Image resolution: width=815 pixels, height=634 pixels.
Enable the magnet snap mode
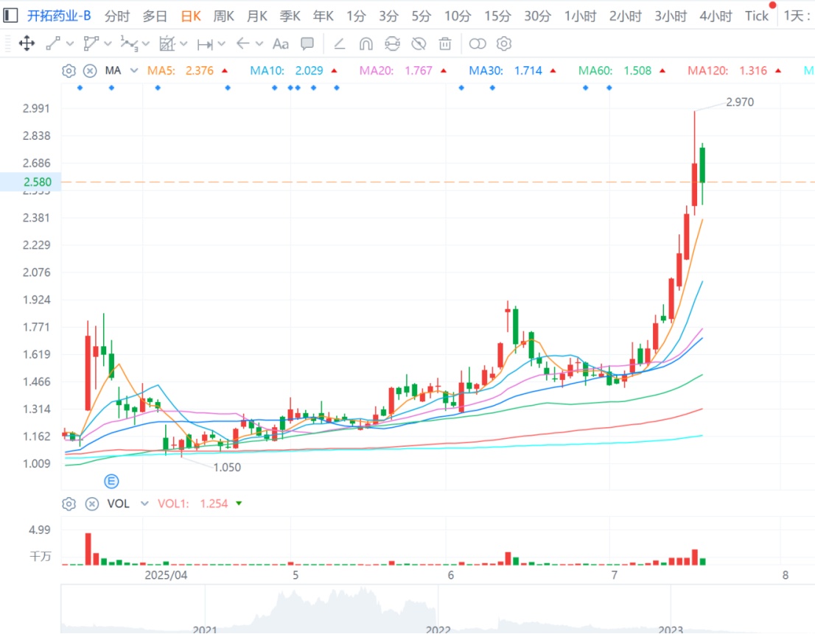[x=365, y=44]
